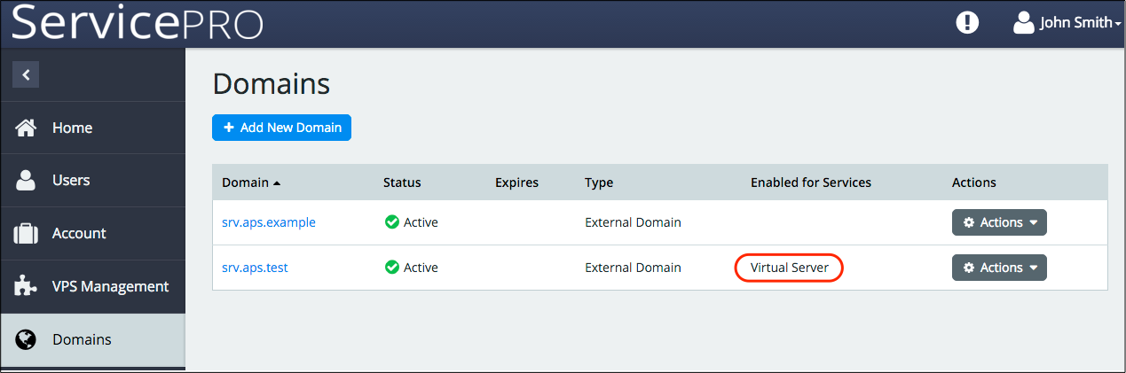1126x373 pixels.
Task: Click the Account briefcase icon
Action: click(27, 233)
